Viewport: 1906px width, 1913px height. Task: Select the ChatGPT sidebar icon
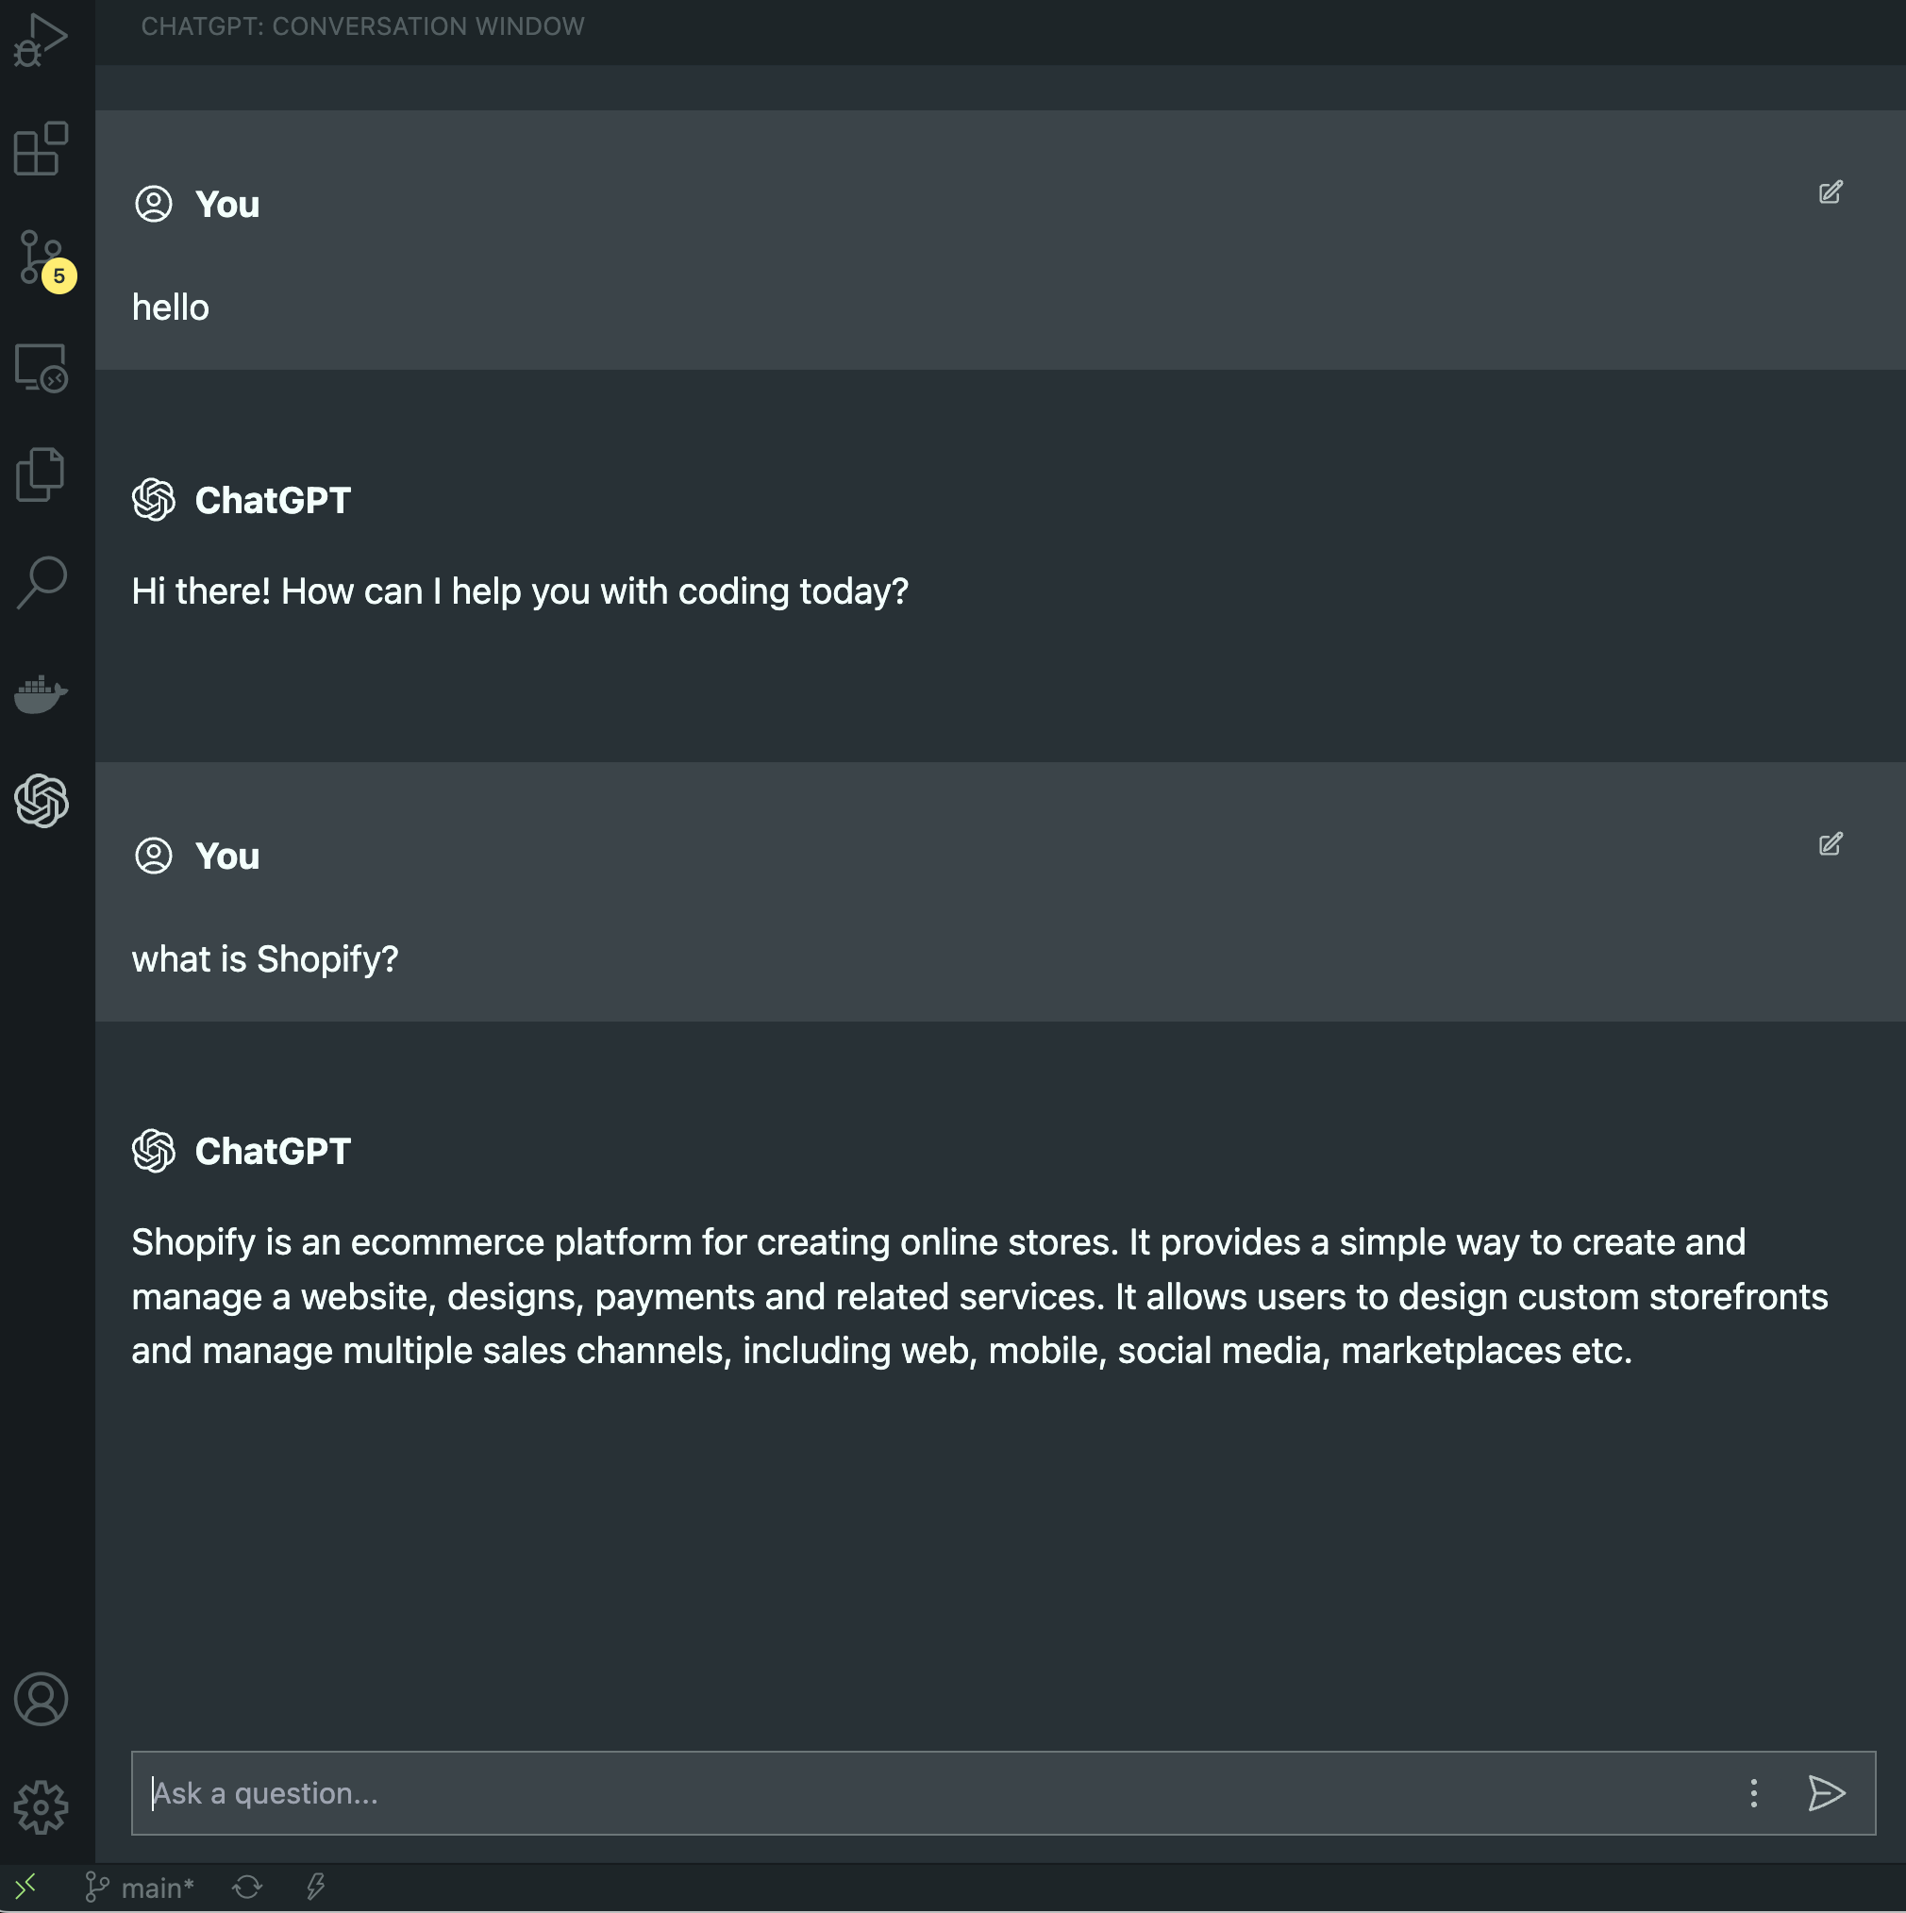tap(41, 800)
